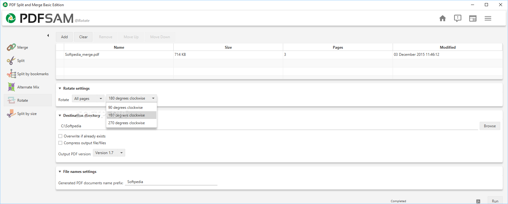Viewport: 508px width, 204px height.
Task: Sort by the Name column header
Action: click(x=119, y=47)
